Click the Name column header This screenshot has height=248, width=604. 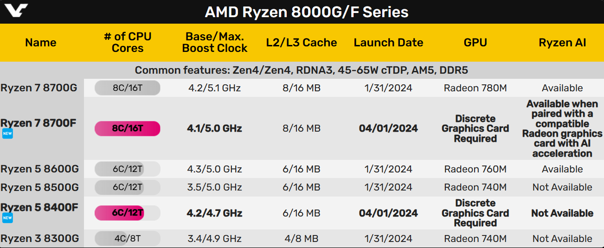pyautogui.click(x=41, y=43)
